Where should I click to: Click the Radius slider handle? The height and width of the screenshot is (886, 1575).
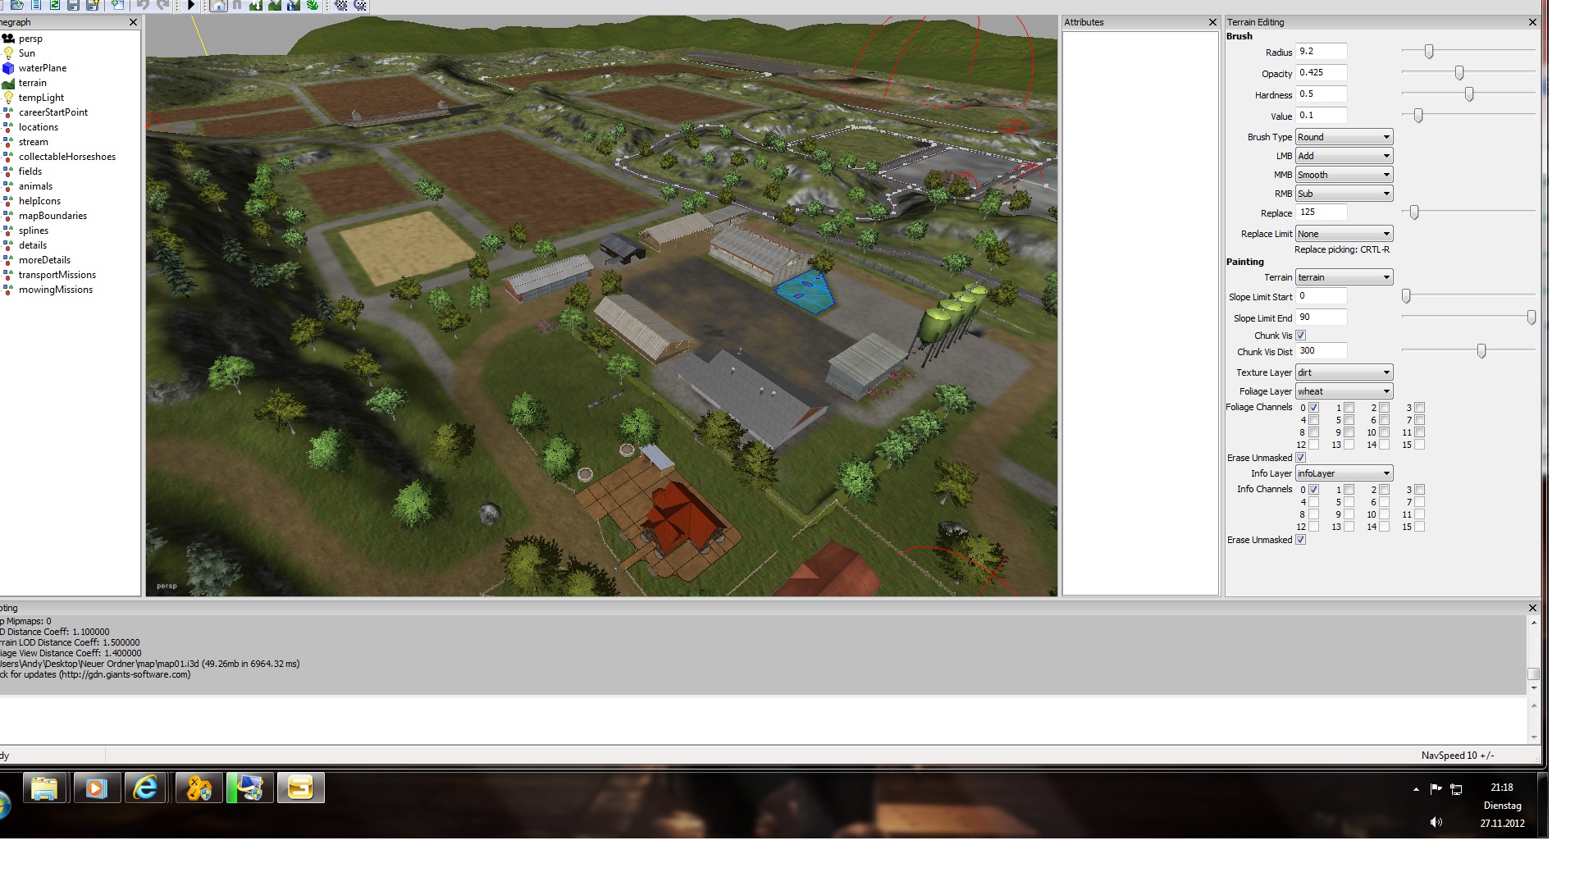pos(1429,52)
